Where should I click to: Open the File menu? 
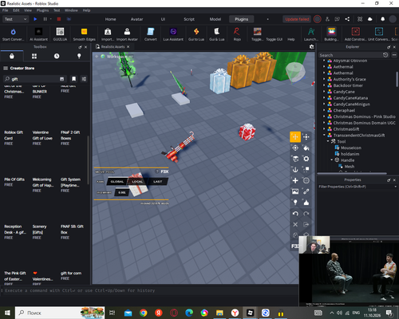click(5, 10)
